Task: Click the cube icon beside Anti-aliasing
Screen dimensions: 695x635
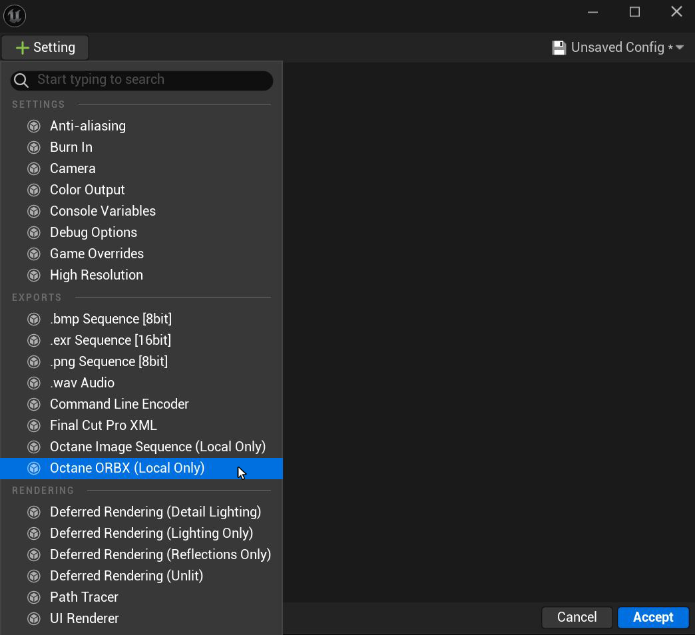Action: [34, 126]
